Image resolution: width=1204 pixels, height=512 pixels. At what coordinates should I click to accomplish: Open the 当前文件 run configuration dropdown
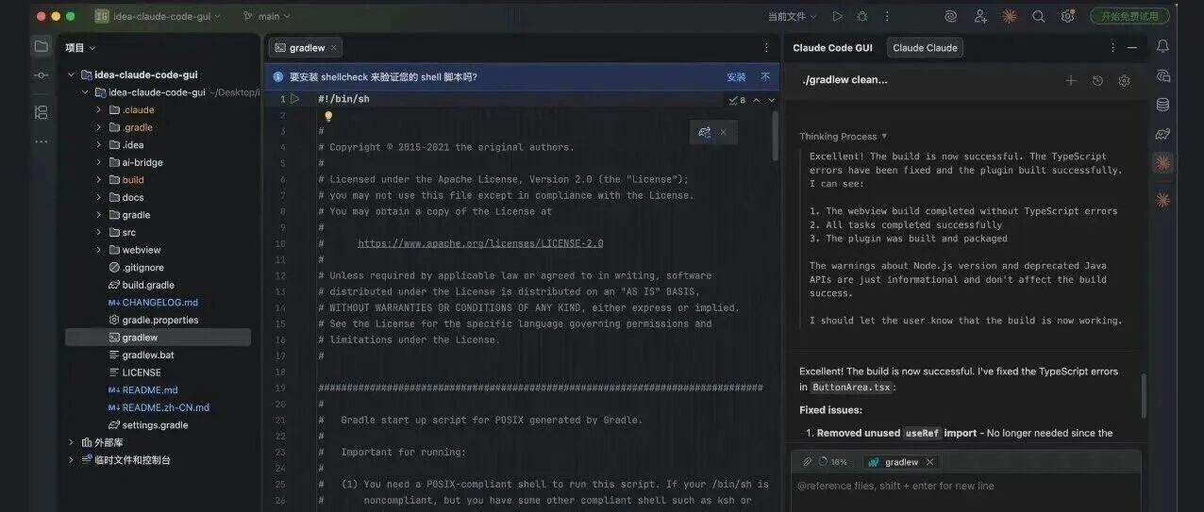click(x=792, y=16)
